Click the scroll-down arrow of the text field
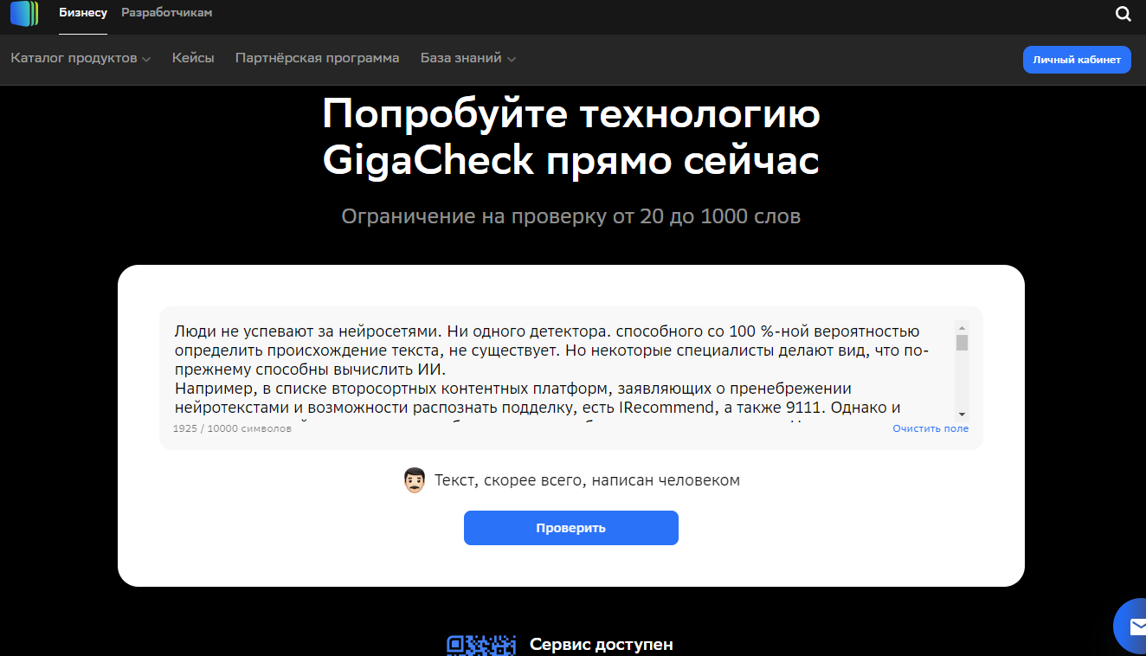The width and height of the screenshot is (1146, 656). click(962, 415)
